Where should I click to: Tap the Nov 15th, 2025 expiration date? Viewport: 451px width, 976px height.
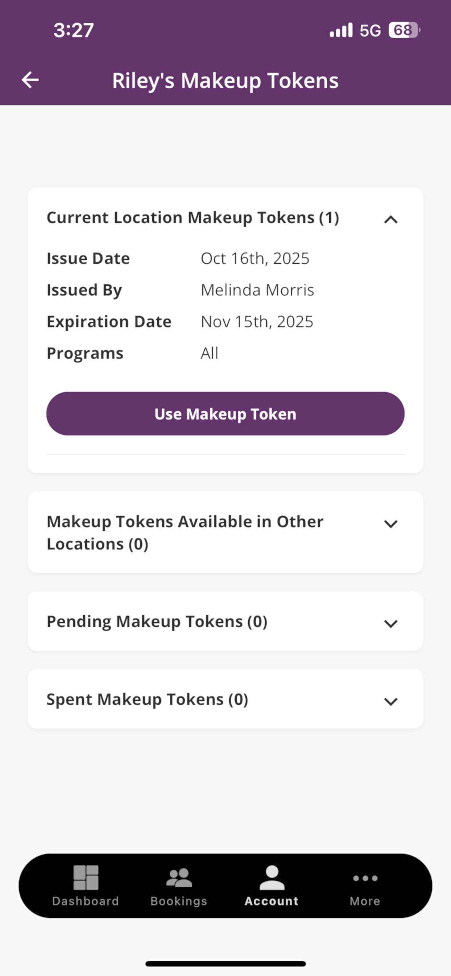pos(257,321)
